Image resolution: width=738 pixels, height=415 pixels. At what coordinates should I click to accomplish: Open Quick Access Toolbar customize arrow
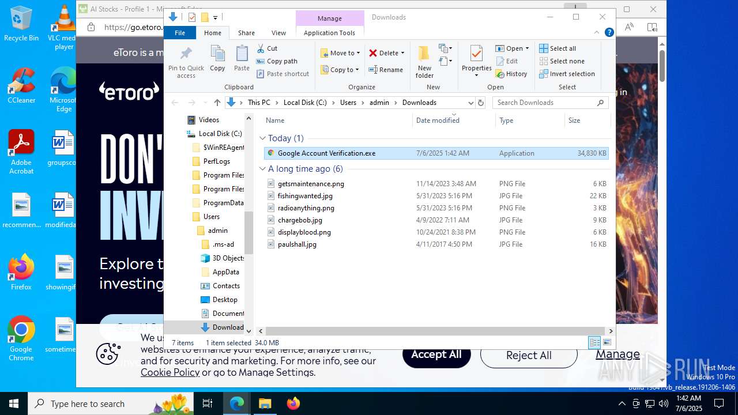pos(215,17)
